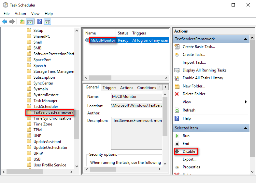Click the Create Task action
Image resolution: width=256 pixels, height=183 pixels.
click(x=194, y=55)
